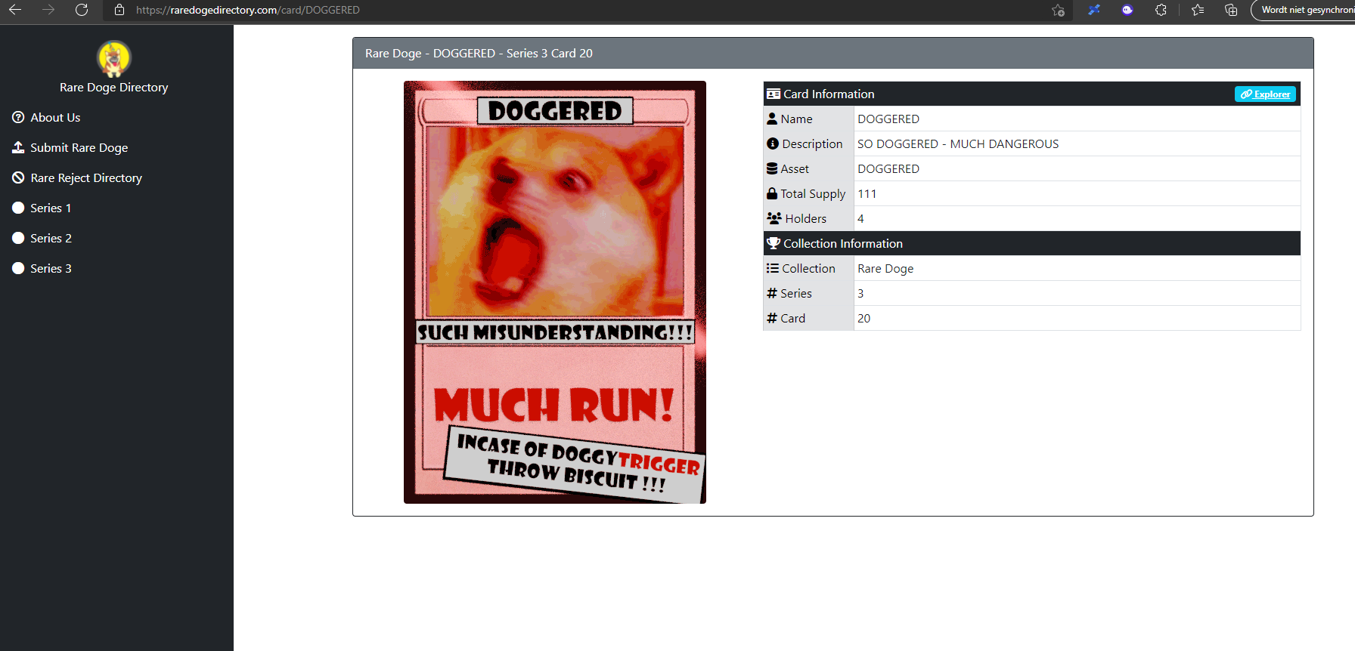Click the add to favorites star icon

point(1058,10)
